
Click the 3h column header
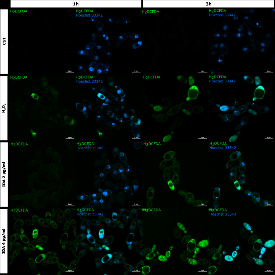pyautogui.click(x=209, y=4)
